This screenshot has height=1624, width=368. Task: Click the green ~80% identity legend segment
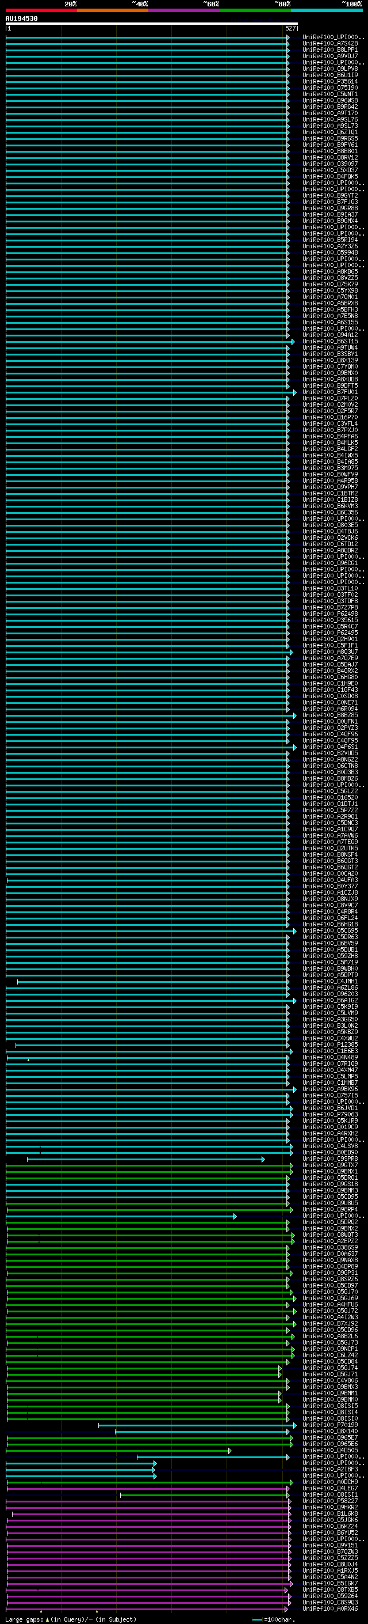255,10
